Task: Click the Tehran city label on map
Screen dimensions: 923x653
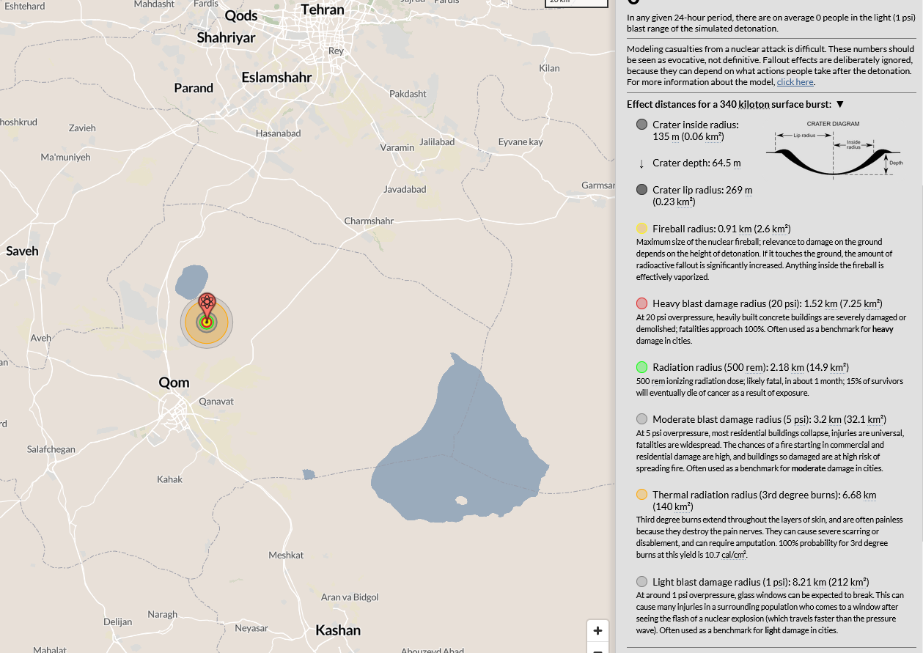Action: tap(323, 10)
